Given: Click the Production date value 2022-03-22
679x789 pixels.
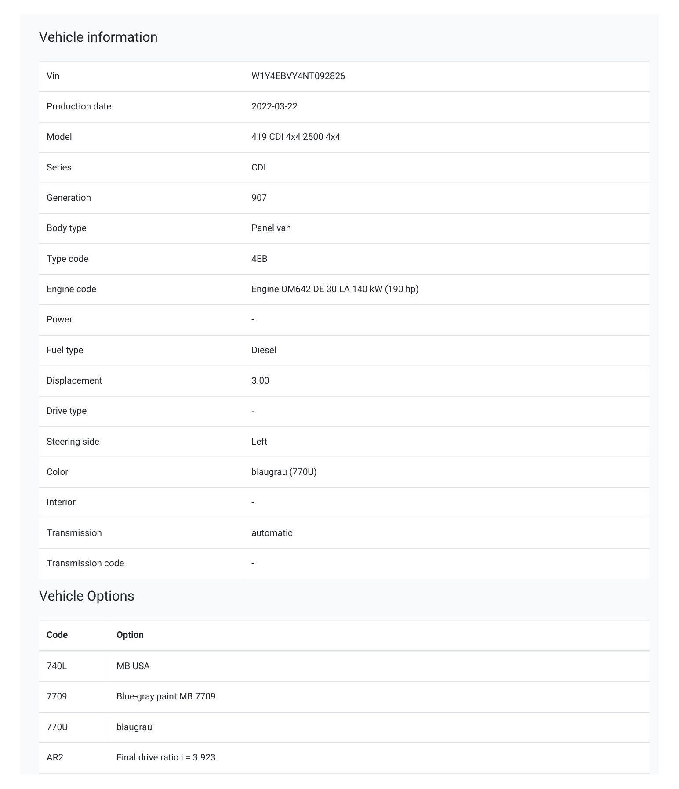Looking at the screenshot, I should [274, 106].
